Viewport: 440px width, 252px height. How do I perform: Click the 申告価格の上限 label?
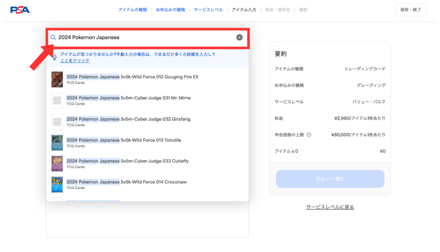click(x=289, y=135)
